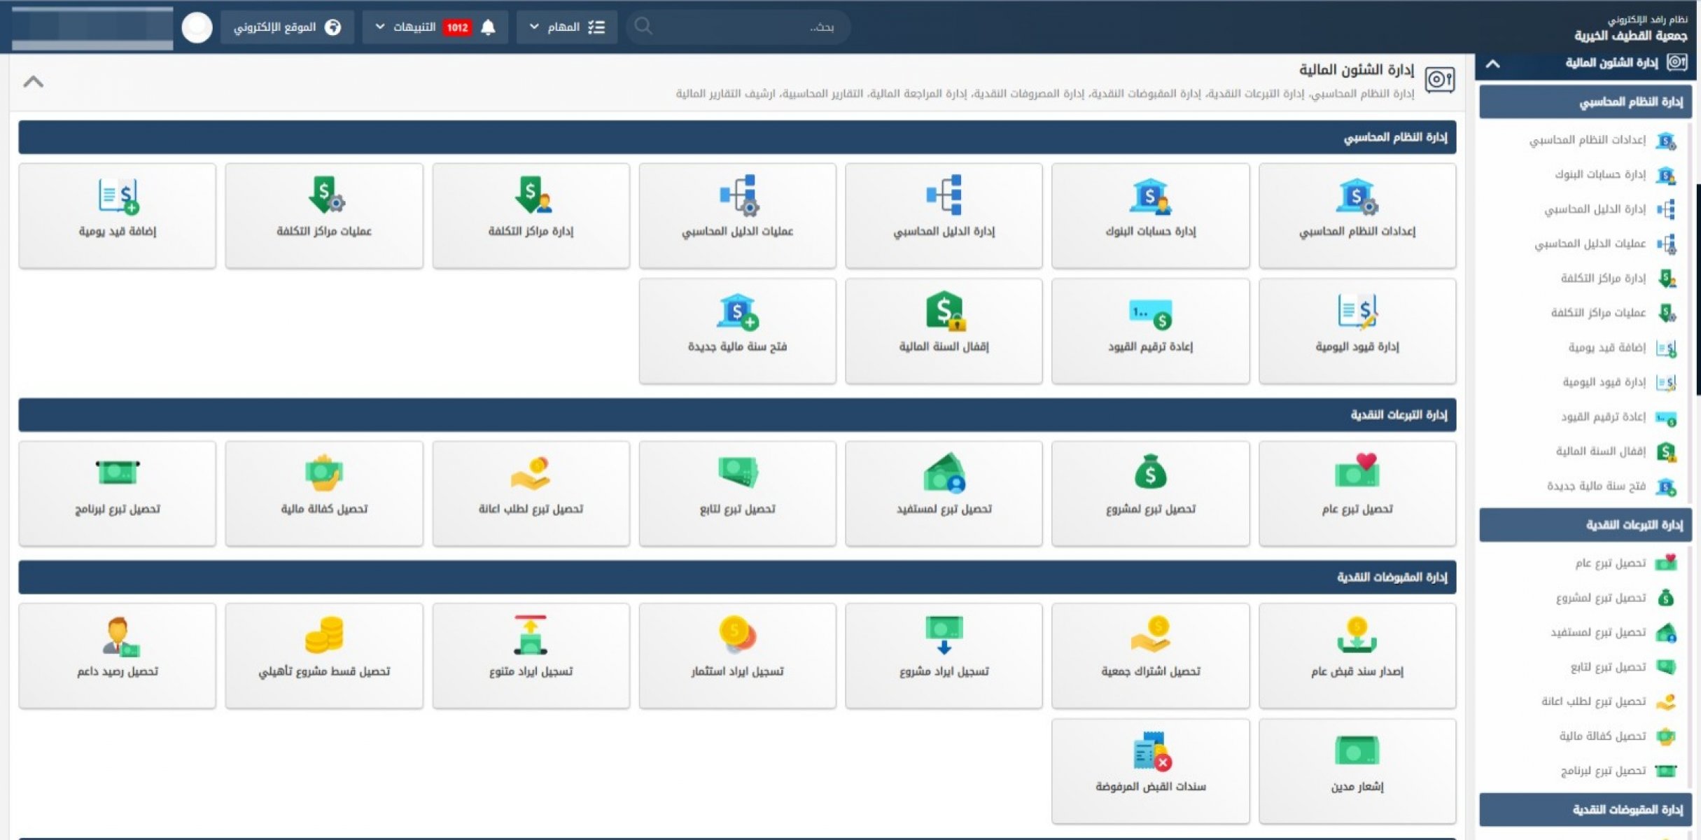
Task: Select sidebar item تحصيل تبرع لمشروع
Action: tap(1600, 598)
